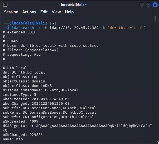Close the terminal with the blue X button
Screen dimensions: 159x144
pyautogui.click(x=155, y=5)
